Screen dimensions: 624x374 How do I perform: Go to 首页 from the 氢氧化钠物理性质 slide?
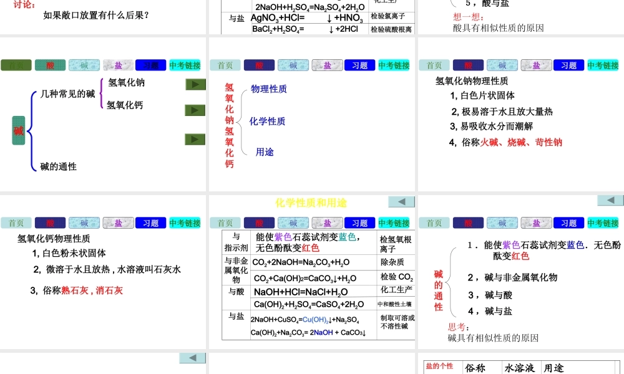434,65
